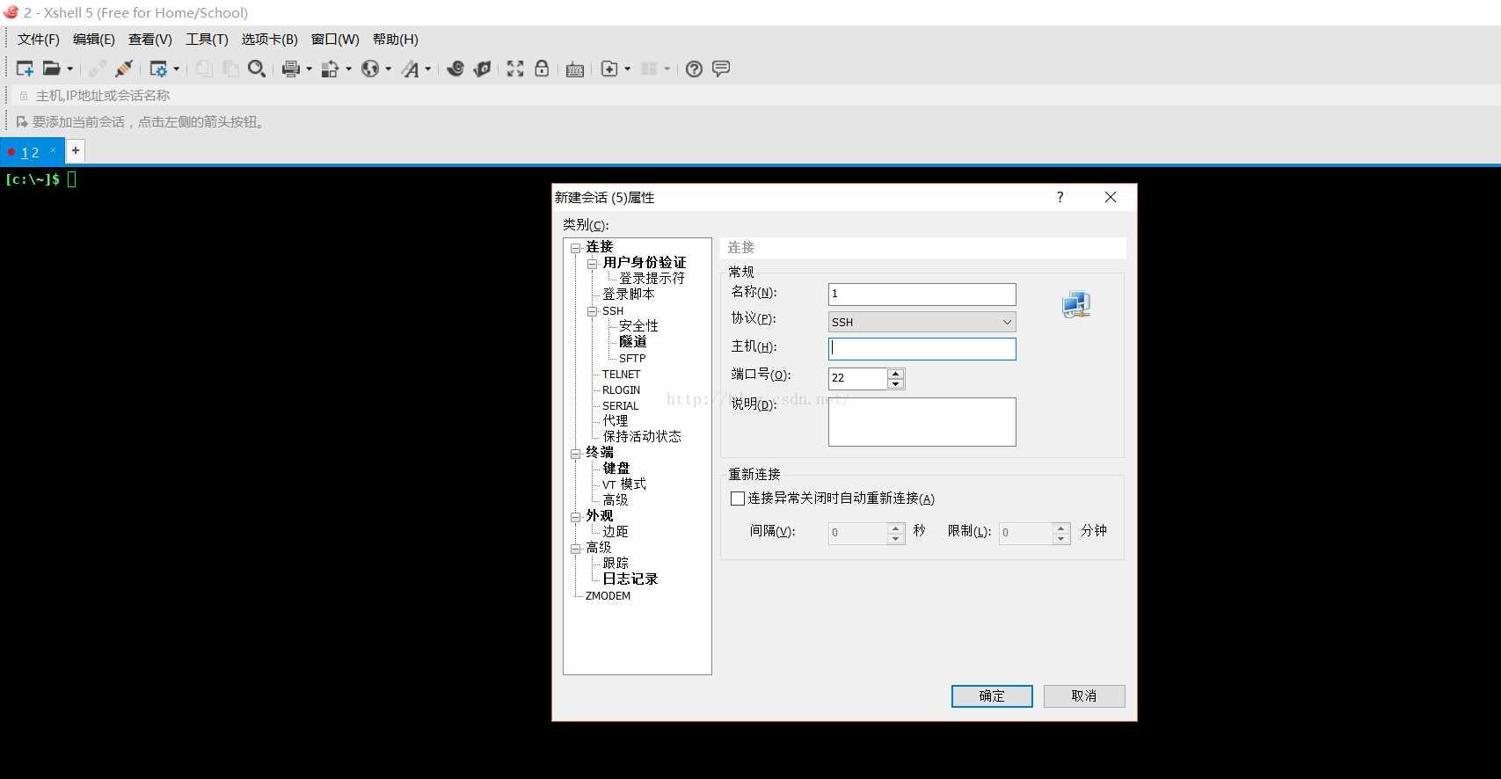Click the Open Session folder icon

pyautogui.click(x=52, y=69)
